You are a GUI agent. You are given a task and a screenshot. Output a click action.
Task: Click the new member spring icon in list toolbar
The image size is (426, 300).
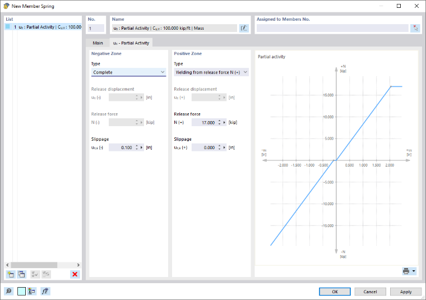(x=11, y=274)
